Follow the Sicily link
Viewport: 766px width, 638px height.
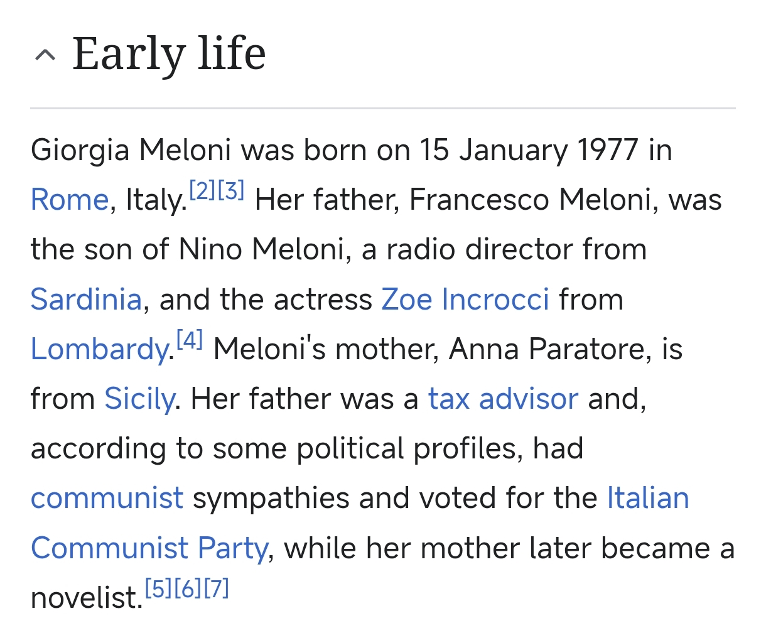pyautogui.click(x=139, y=399)
